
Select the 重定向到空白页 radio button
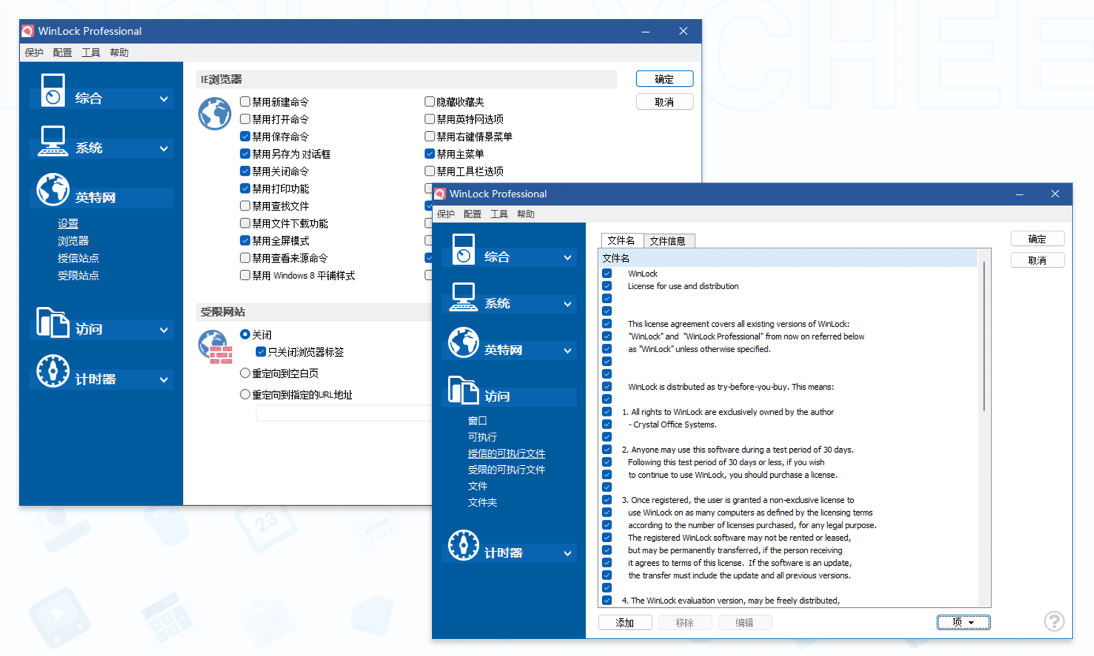tap(245, 373)
